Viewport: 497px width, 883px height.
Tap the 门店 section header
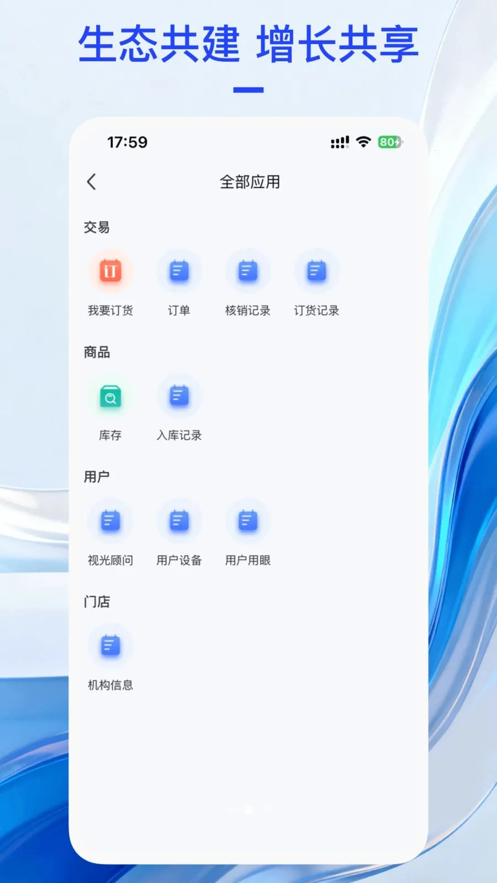coord(97,602)
